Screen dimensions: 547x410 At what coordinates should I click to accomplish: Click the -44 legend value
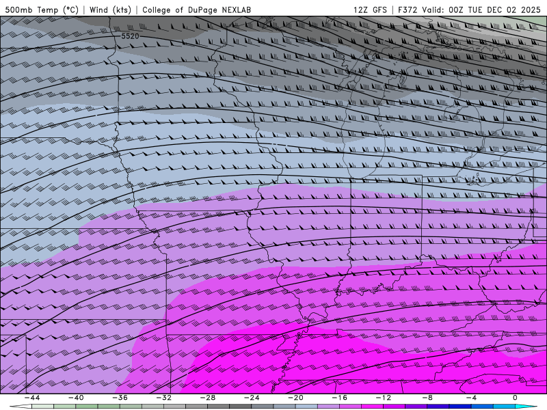pos(32,398)
